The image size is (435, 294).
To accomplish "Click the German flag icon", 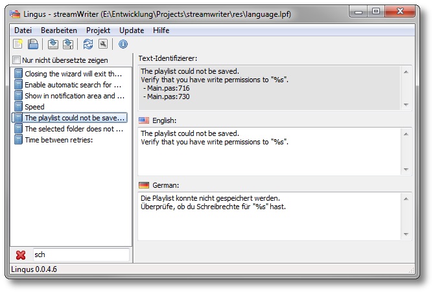I will tap(144, 185).
